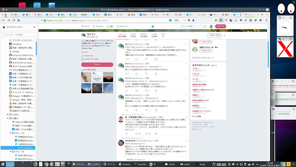Image resolution: width=296 pixels, height=167 pixels.
Task: Open the blue home folder desktop icon
Action: (37, 5)
